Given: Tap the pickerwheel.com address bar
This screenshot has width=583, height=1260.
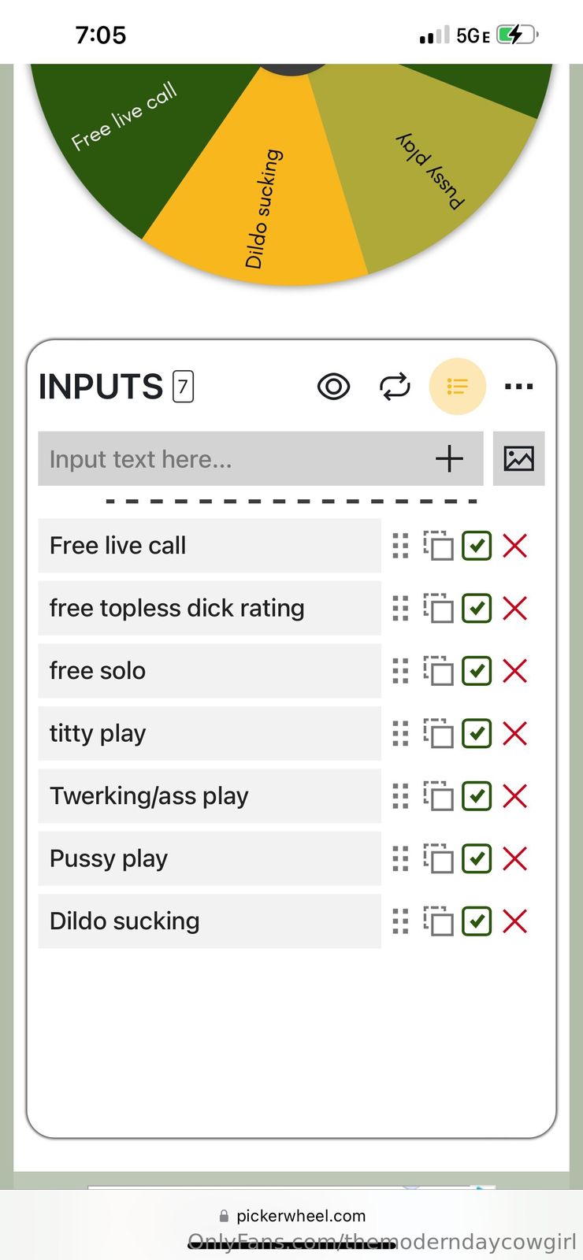Looking at the screenshot, I should click(x=291, y=1216).
